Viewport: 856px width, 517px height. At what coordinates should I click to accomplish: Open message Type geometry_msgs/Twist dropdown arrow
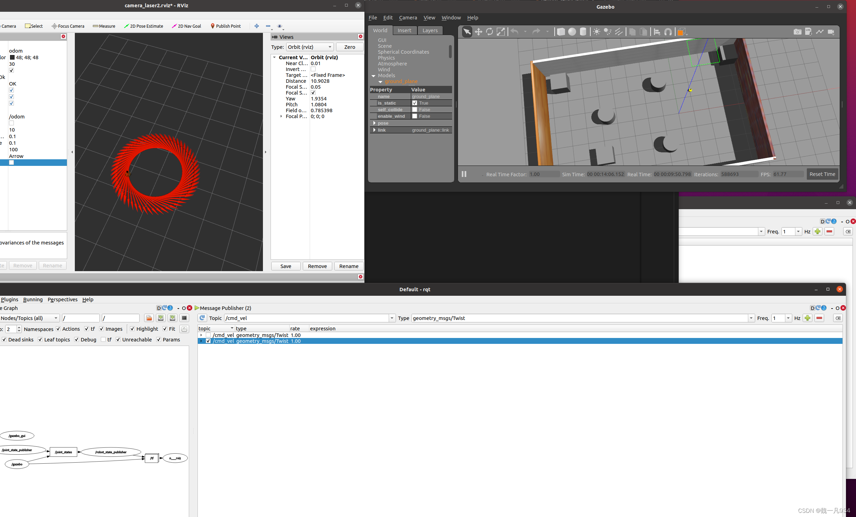(x=751, y=318)
